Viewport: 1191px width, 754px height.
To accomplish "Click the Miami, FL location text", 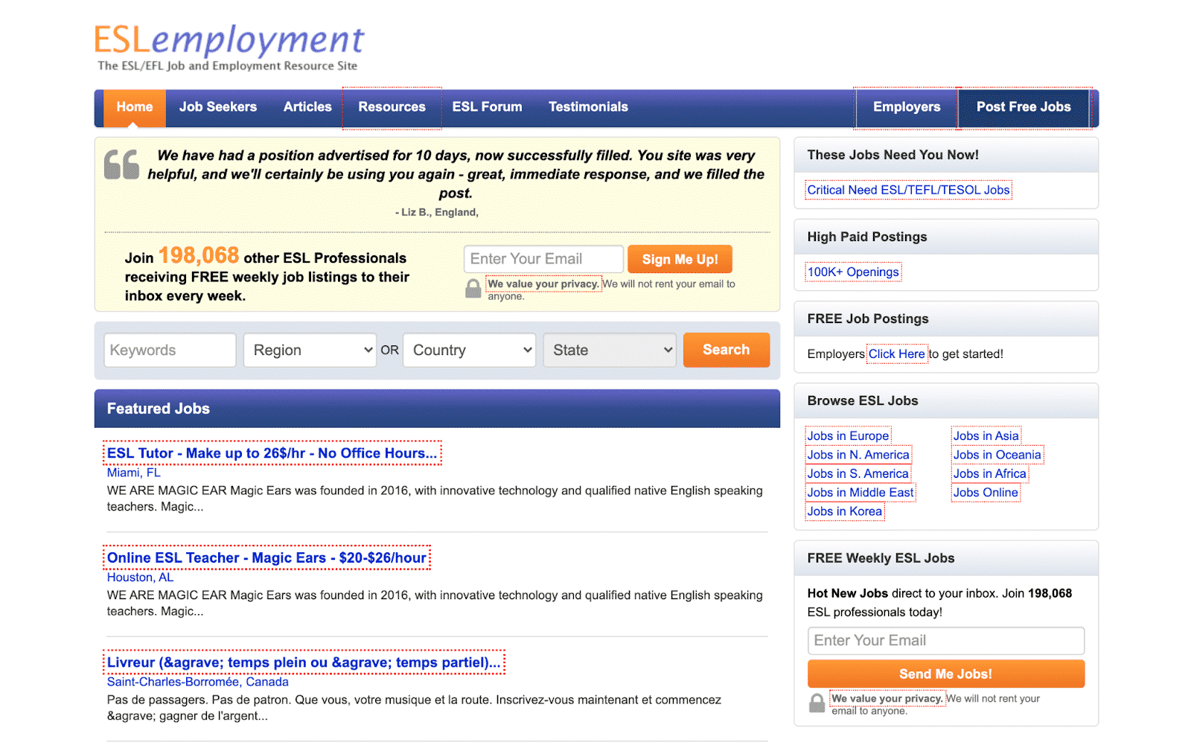I will [x=134, y=473].
